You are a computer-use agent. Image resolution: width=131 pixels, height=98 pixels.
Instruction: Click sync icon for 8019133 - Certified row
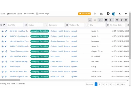click(x=6, y=31)
